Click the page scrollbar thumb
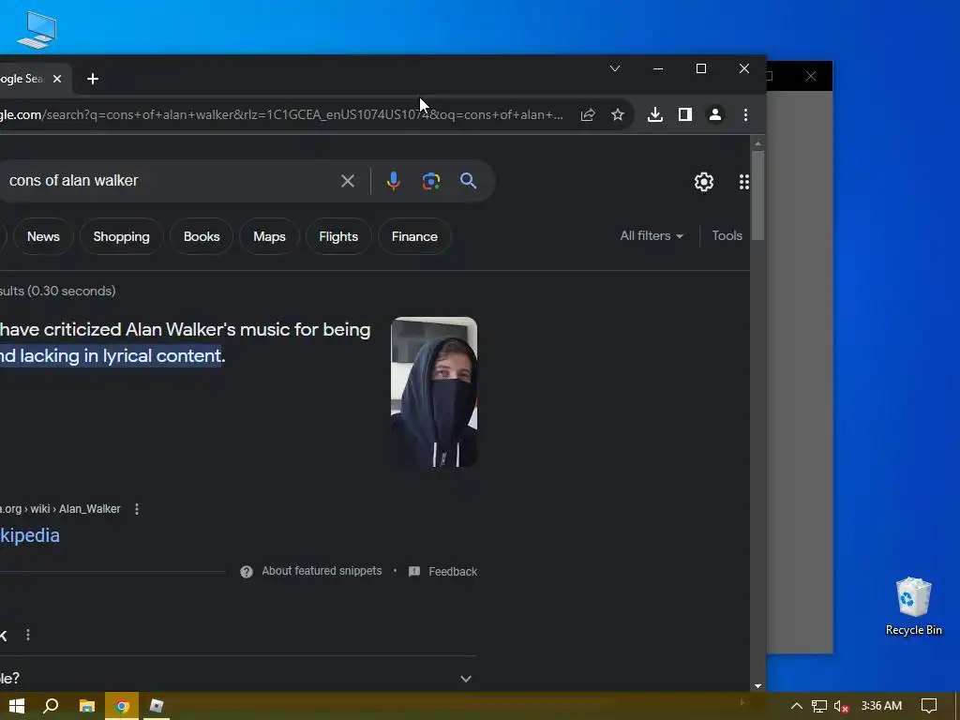960x720 pixels. [757, 195]
